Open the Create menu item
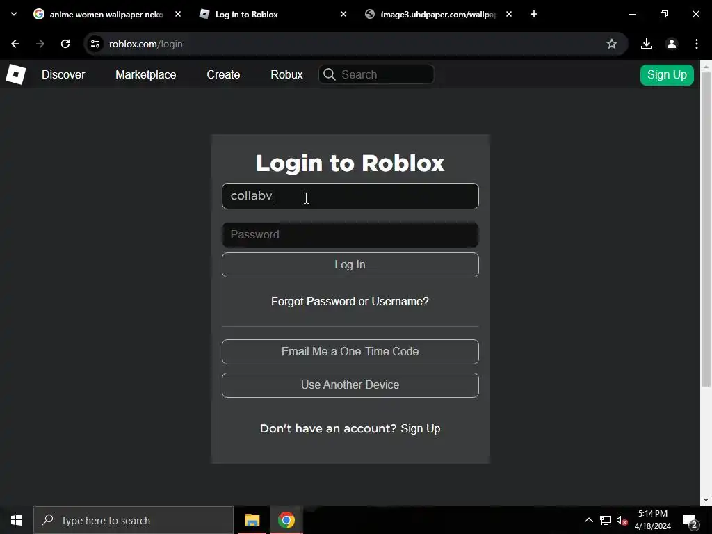The width and height of the screenshot is (712, 534). click(x=223, y=74)
